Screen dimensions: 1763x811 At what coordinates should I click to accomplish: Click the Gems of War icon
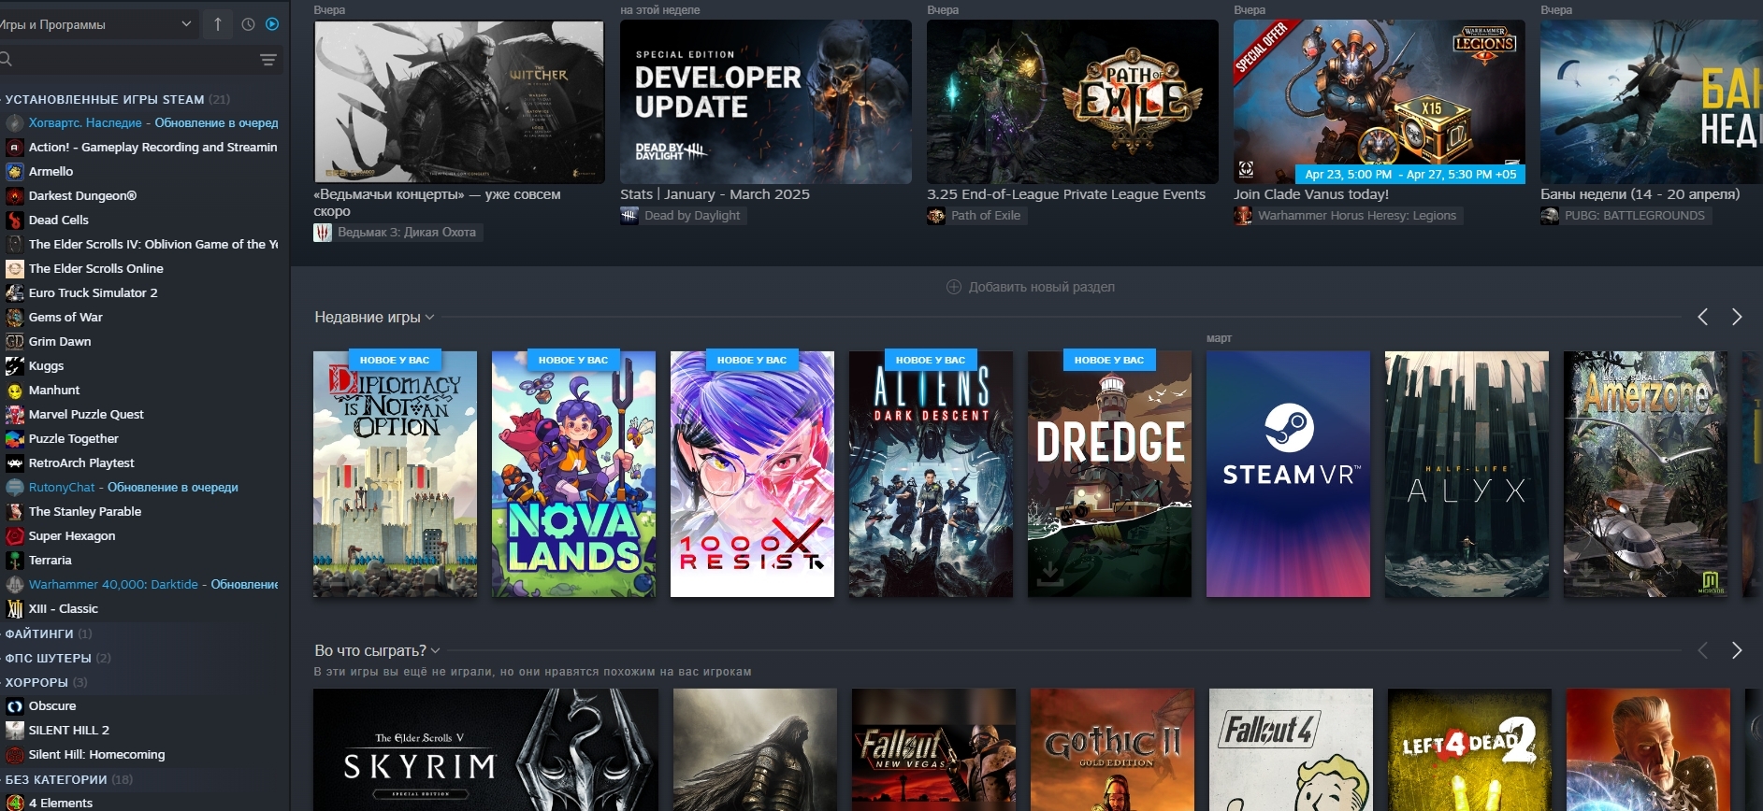click(x=14, y=317)
